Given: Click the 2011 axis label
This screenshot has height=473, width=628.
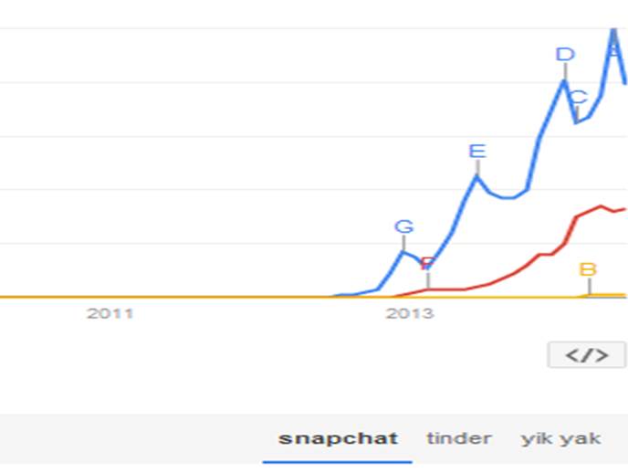Looking at the screenshot, I should [110, 314].
